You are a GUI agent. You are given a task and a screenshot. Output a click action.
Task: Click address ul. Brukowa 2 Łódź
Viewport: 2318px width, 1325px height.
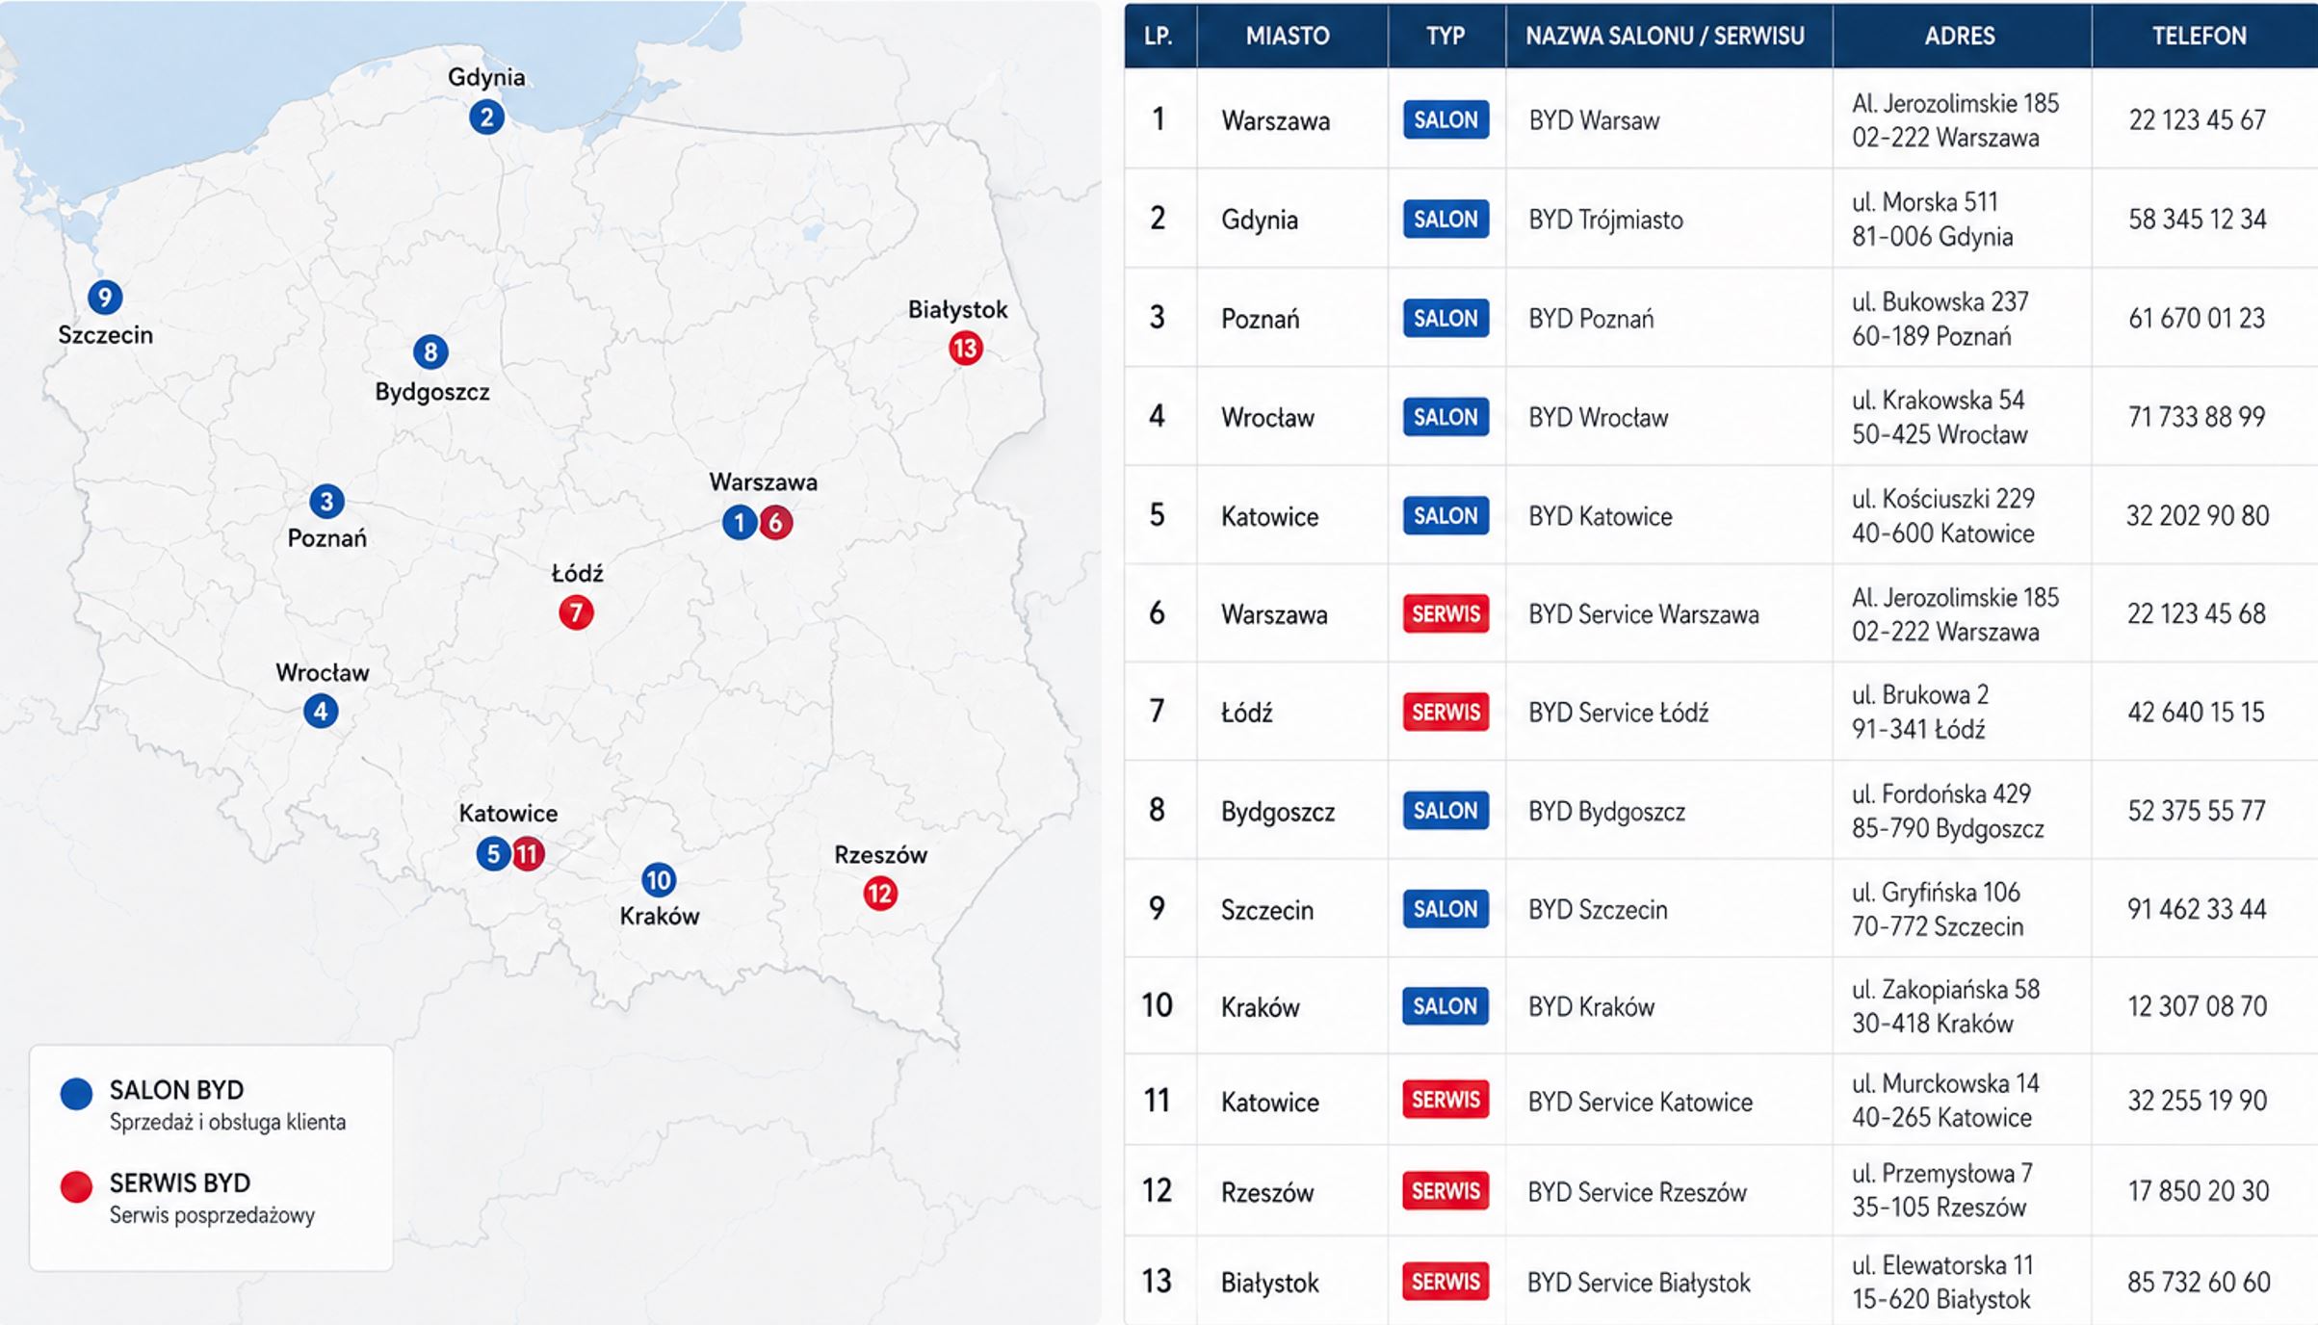pos(1920,712)
